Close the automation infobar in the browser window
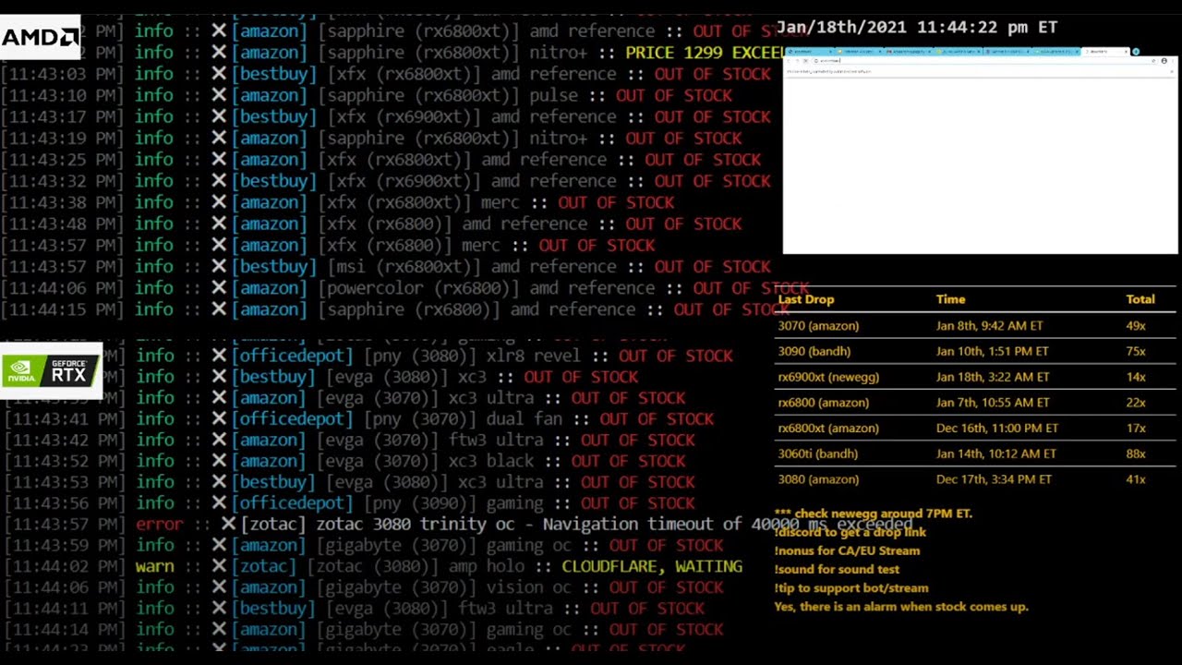This screenshot has width=1182, height=665. [x=1172, y=71]
